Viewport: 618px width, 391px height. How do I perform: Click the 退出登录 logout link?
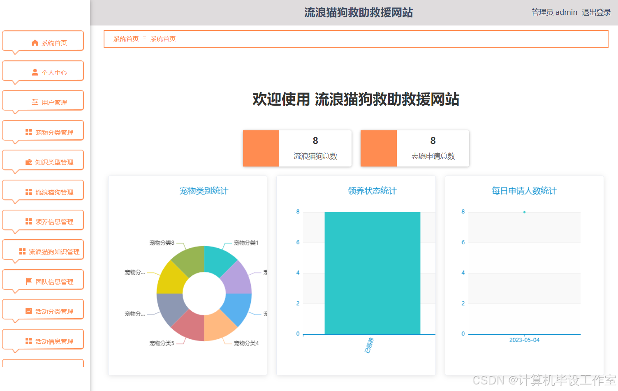[596, 12]
